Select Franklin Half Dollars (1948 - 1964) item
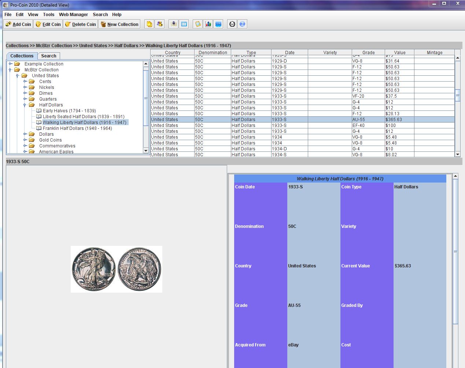 point(77,128)
